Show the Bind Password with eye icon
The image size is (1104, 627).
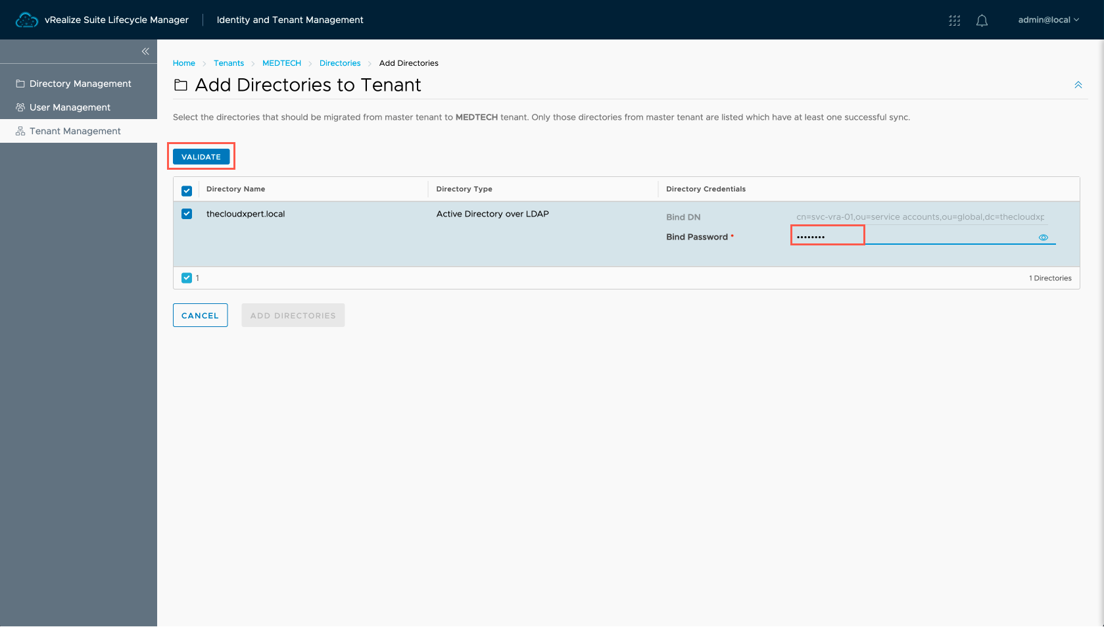[1043, 238]
